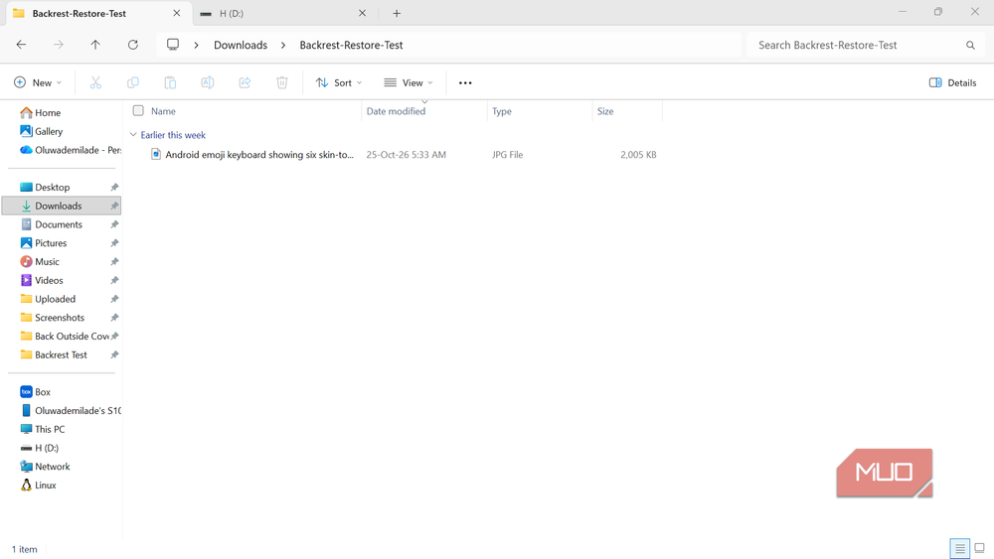The width and height of the screenshot is (994, 559).
Task: Click the New button
Action: [x=38, y=83]
